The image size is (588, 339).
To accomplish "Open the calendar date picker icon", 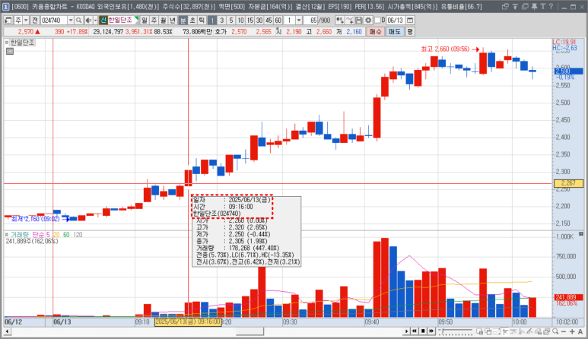I will point(410,21).
